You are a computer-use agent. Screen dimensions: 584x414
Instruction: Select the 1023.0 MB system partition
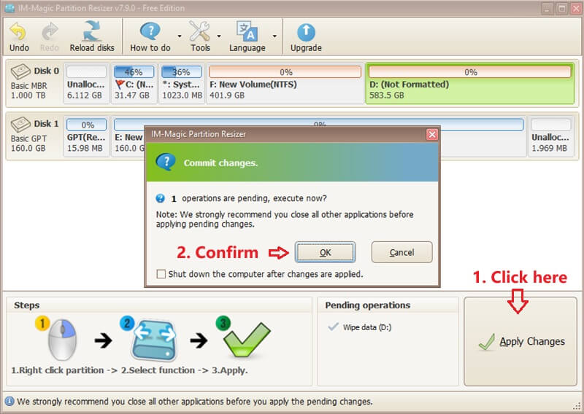[182, 83]
